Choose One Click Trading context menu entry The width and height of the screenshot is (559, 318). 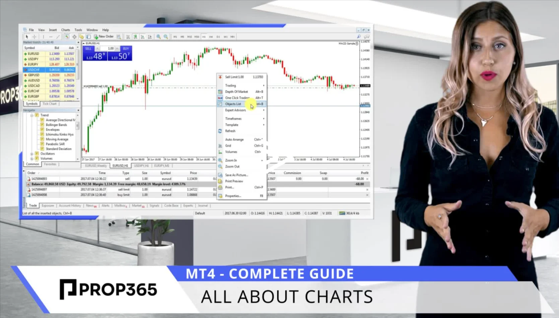[242, 98]
